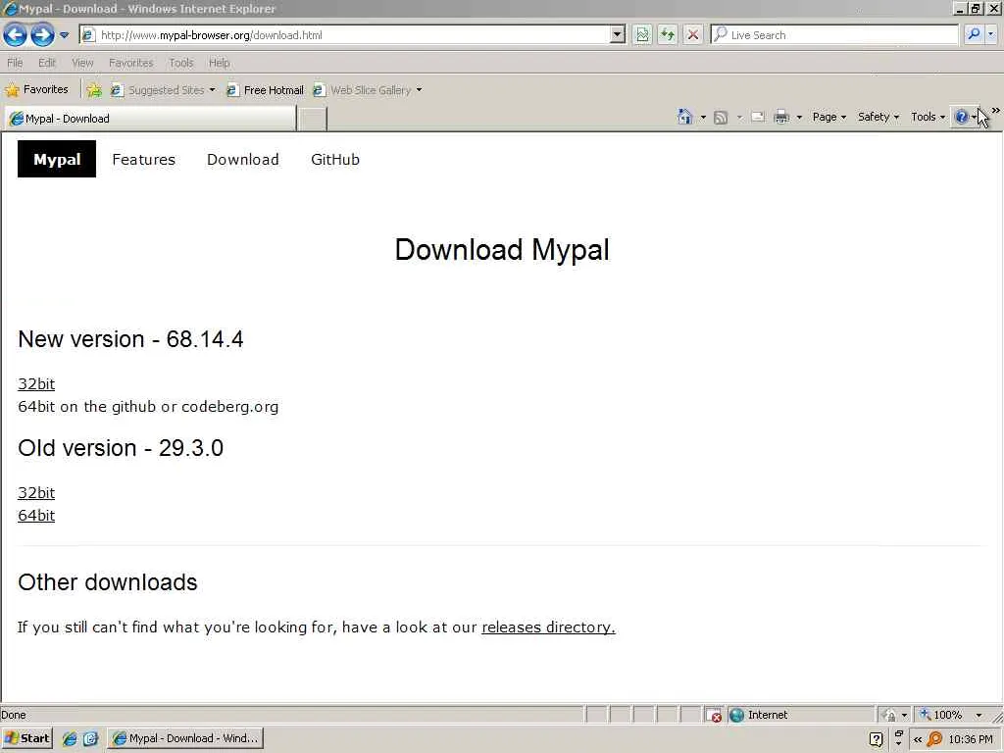Click second Quick Launch browser icon
Viewport: 1004px width, 753px height.
pyautogui.click(x=90, y=739)
